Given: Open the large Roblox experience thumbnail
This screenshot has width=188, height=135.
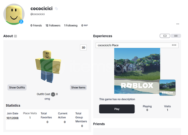Looking at the screenshot, I should click(137, 71).
